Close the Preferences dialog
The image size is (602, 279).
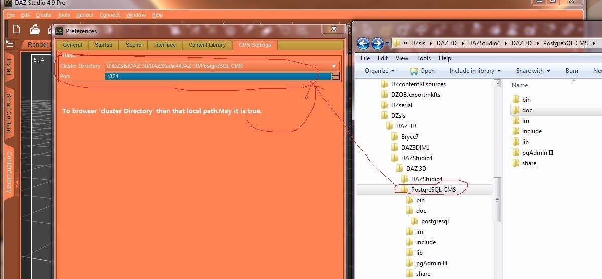click(x=334, y=29)
